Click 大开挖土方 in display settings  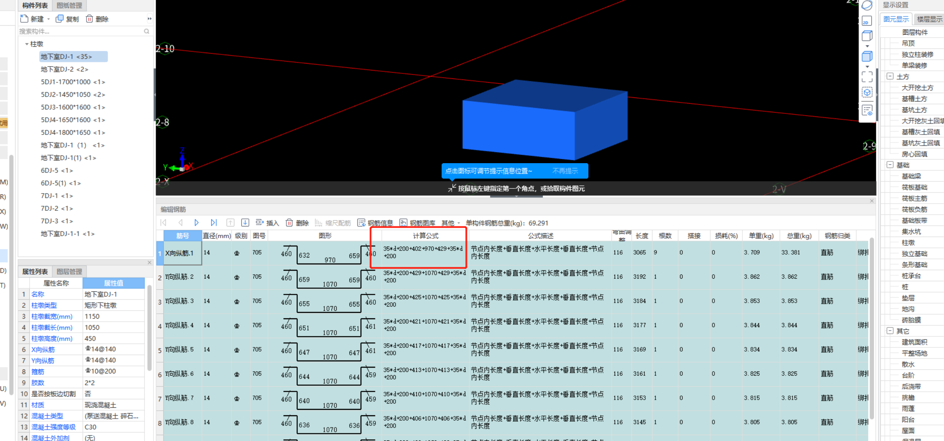pyautogui.click(x=917, y=88)
